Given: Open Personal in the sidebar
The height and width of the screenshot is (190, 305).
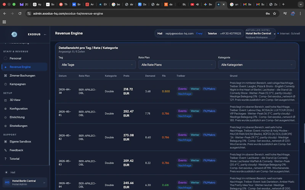Looking at the screenshot, I should pyautogui.click(x=24, y=59).
